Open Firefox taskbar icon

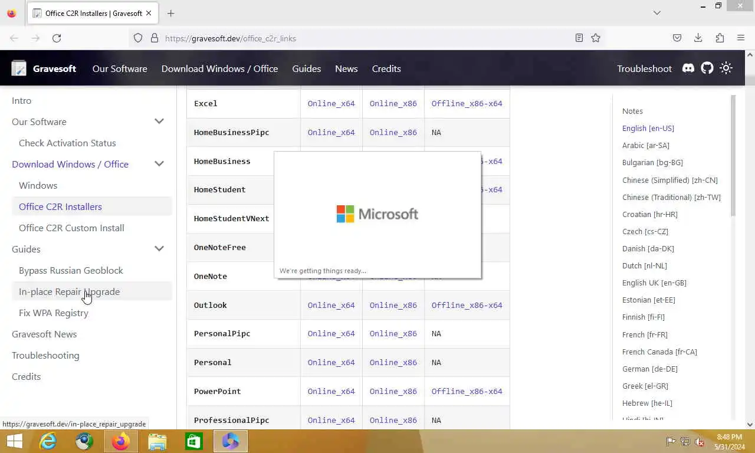tap(121, 441)
